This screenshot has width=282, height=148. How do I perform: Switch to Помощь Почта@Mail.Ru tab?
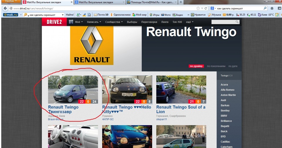[x=152, y=2]
